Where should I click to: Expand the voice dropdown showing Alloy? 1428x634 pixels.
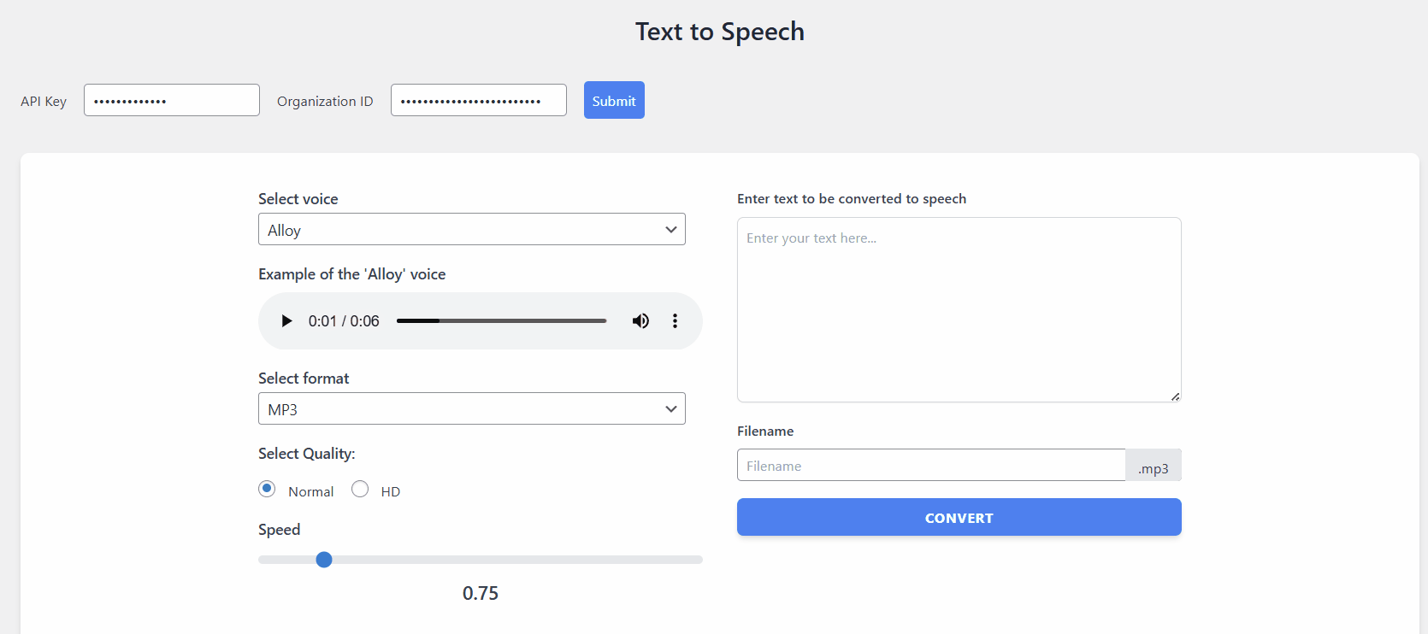(x=471, y=229)
